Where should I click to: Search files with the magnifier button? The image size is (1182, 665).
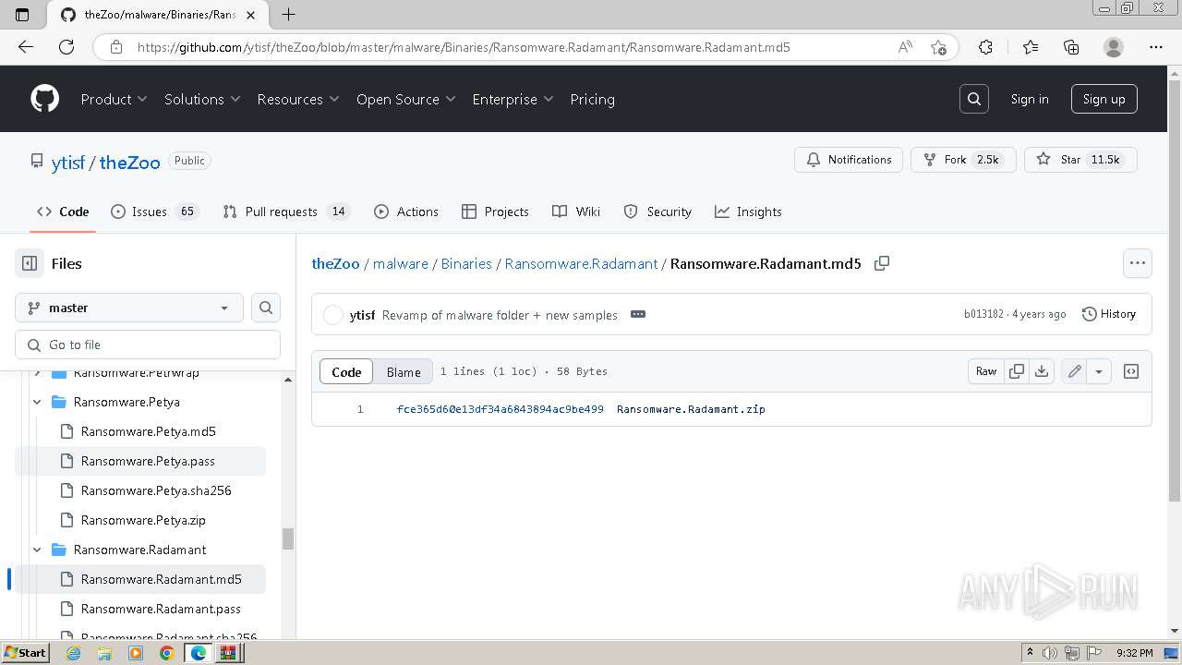(x=266, y=308)
